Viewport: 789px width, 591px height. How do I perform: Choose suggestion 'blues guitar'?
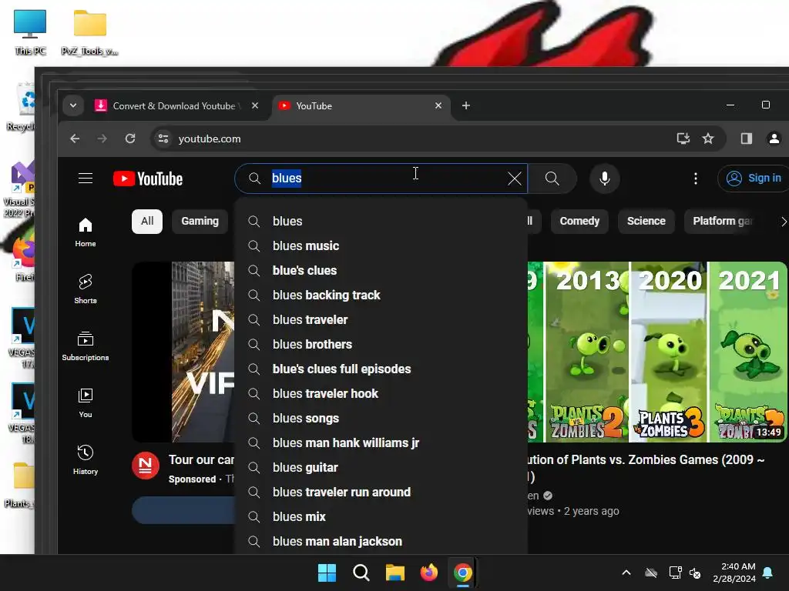tap(381, 467)
